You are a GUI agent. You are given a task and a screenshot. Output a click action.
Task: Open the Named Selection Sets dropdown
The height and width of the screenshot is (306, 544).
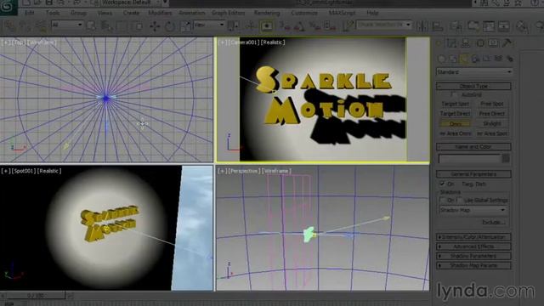(x=384, y=25)
